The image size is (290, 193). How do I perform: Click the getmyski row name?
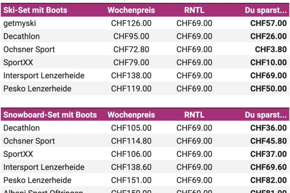point(20,24)
